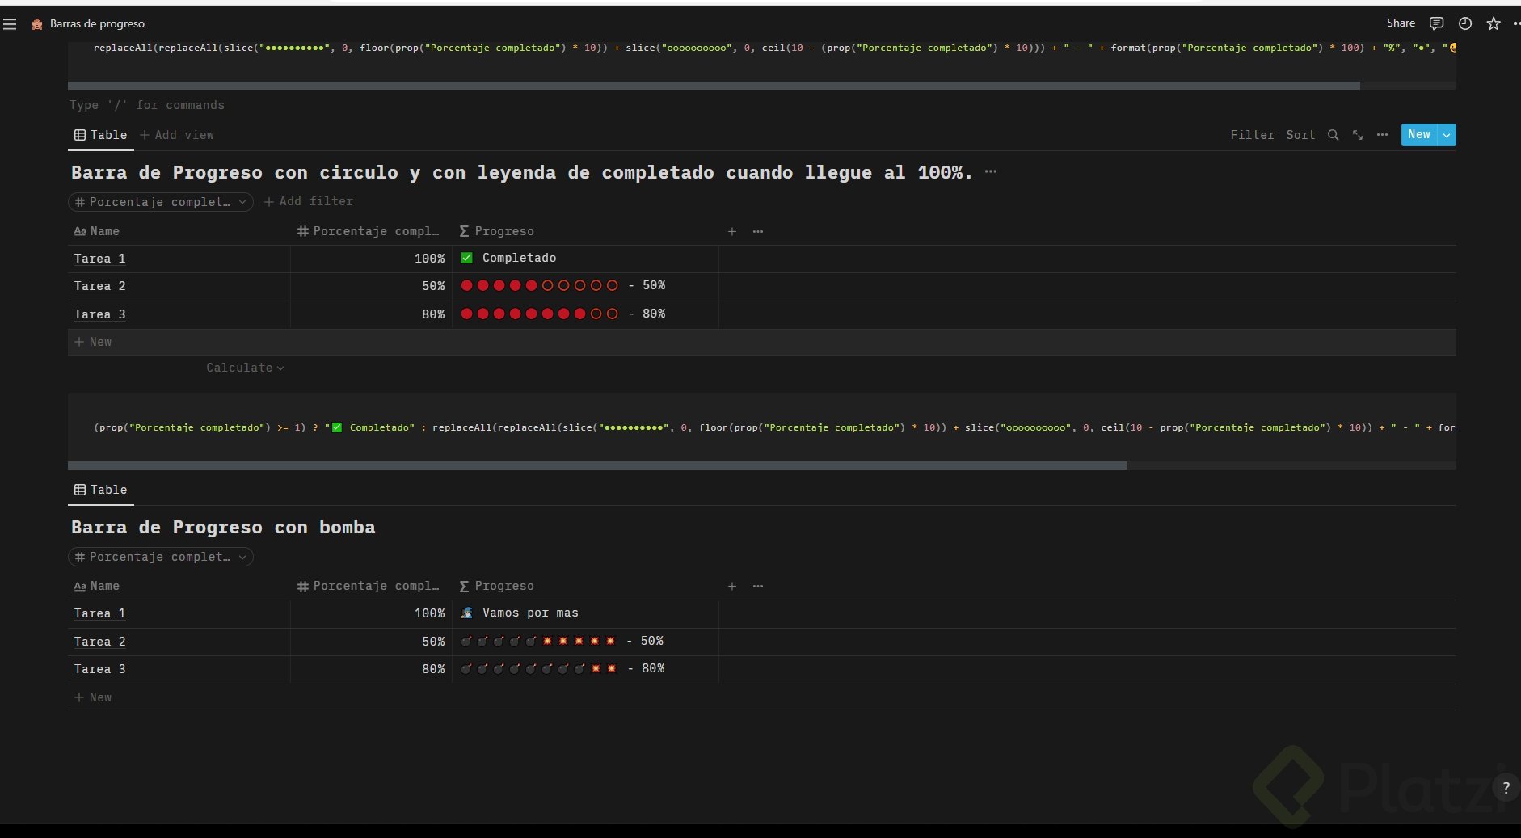1521x838 pixels.
Task: Uncheck the Completado checkbox for Tarea 1
Action: coord(467,258)
